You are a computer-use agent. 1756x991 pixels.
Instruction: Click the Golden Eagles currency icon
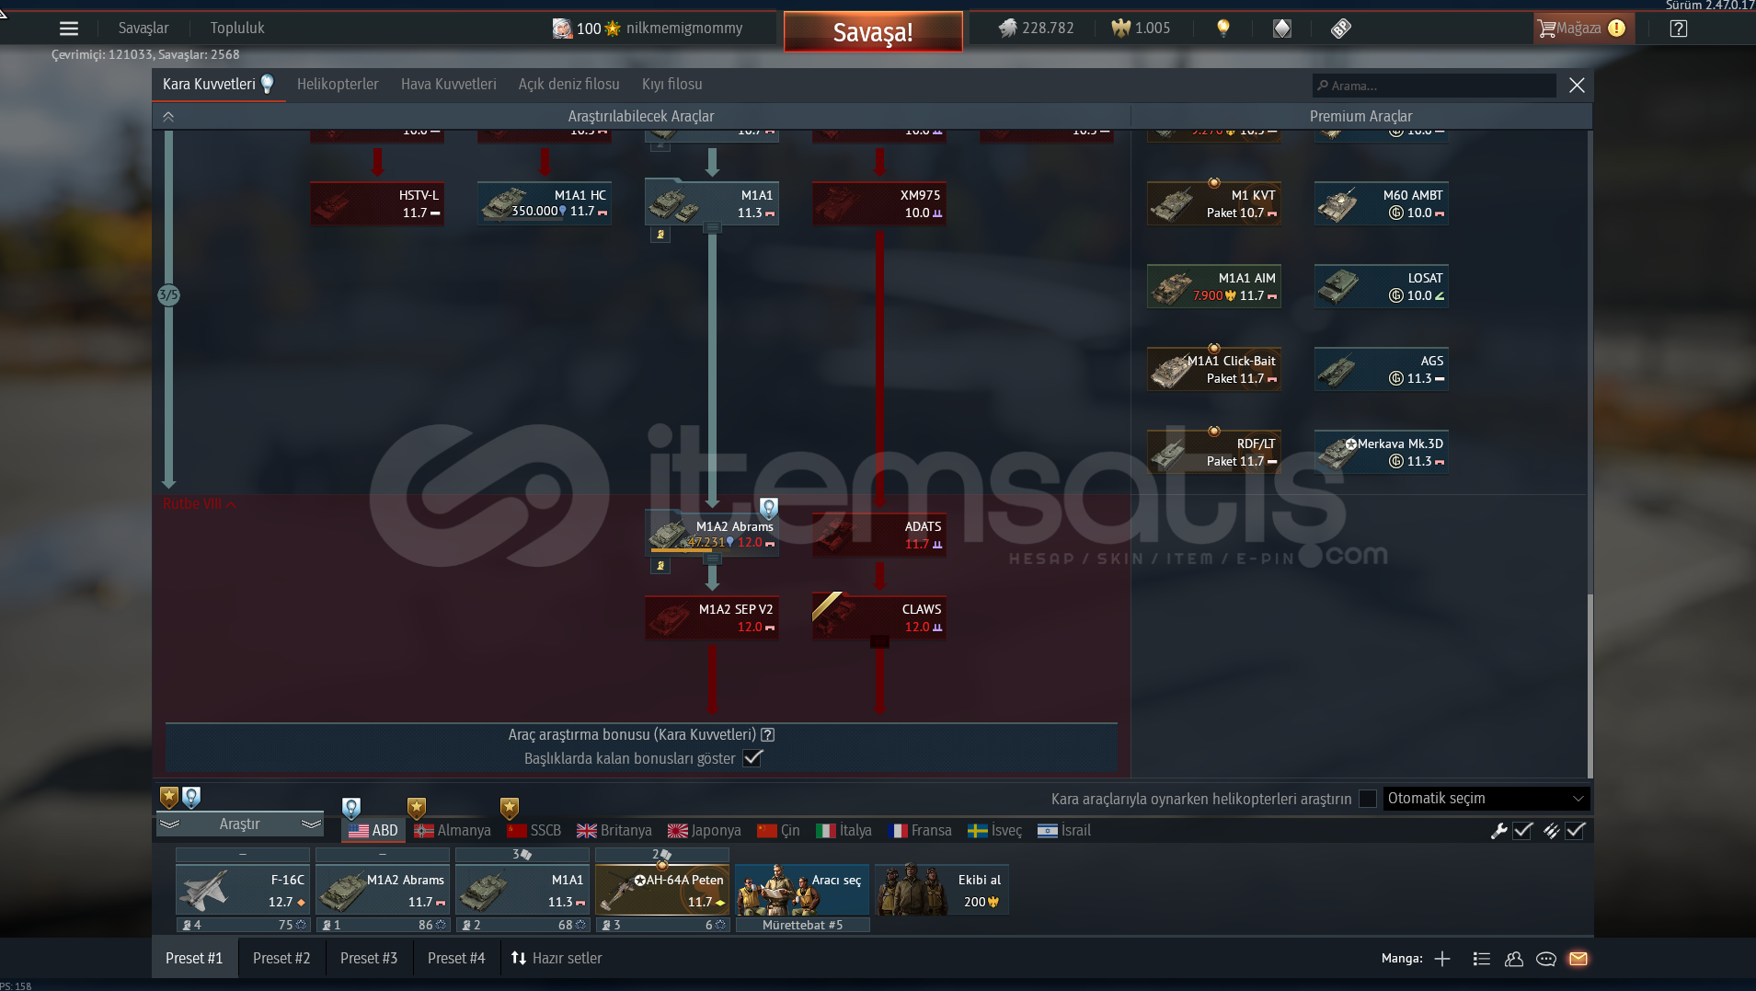pyautogui.click(x=1120, y=29)
